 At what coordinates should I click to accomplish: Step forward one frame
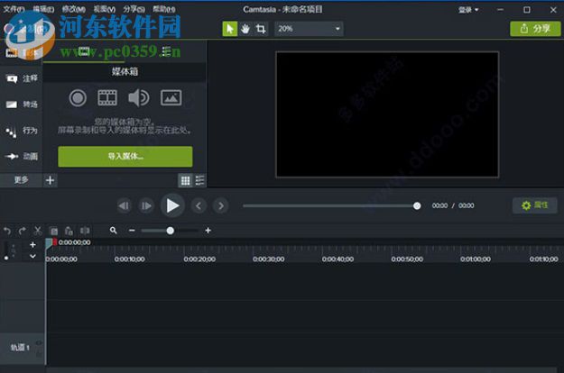click(146, 205)
